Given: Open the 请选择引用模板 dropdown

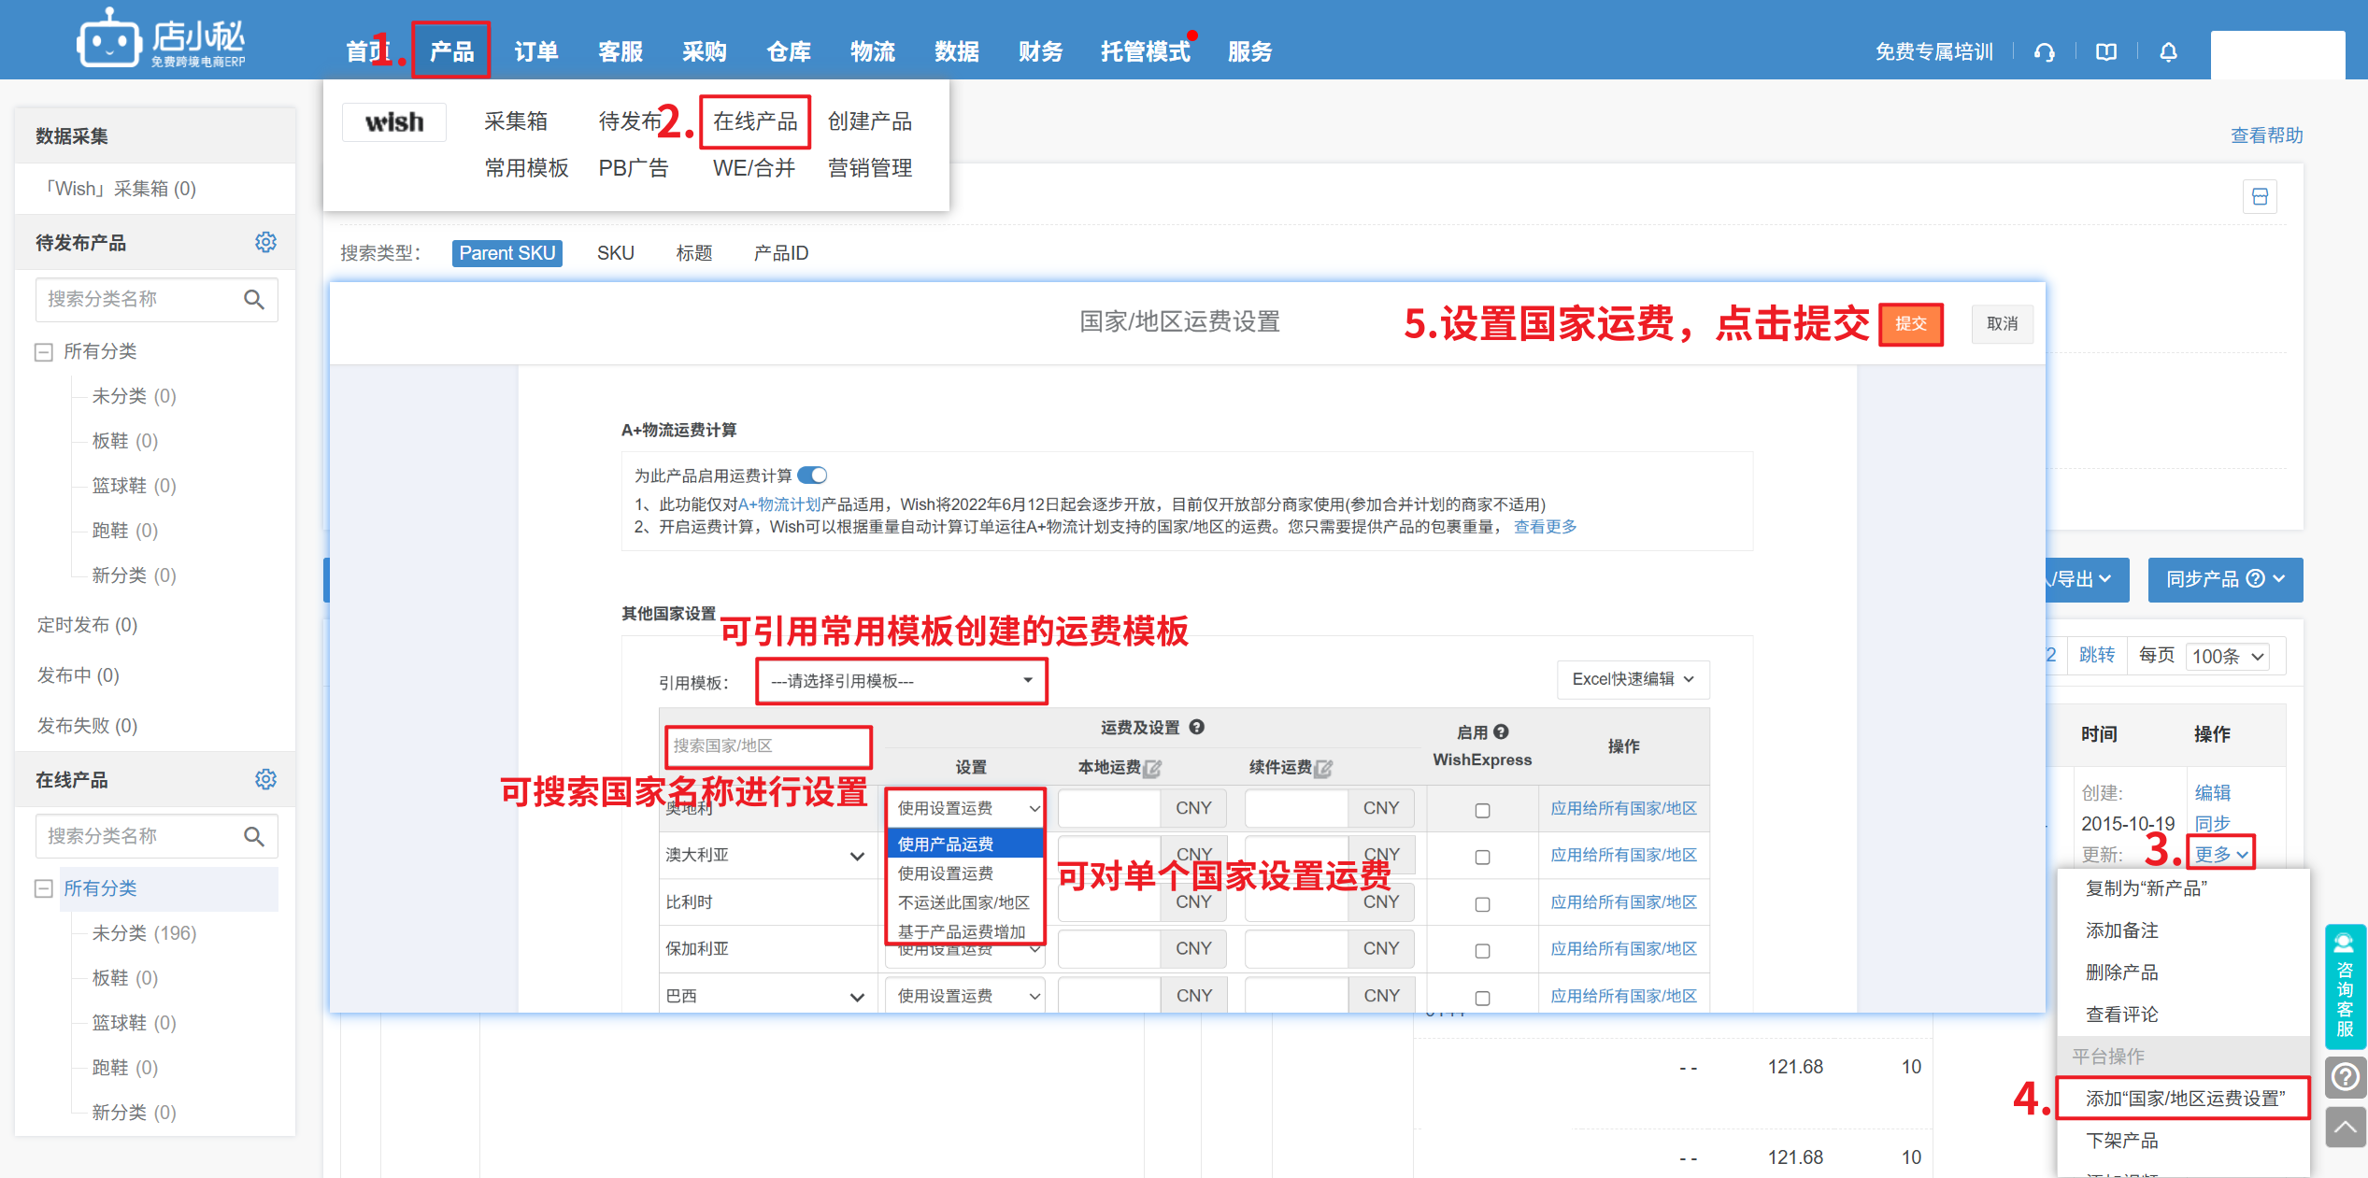Looking at the screenshot, I should pos(901,681).
